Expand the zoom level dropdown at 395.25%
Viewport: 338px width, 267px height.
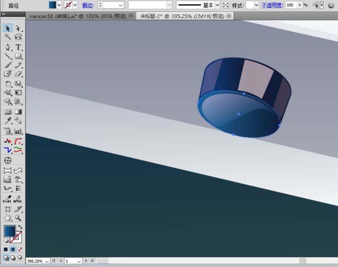(x=46, y=261)
